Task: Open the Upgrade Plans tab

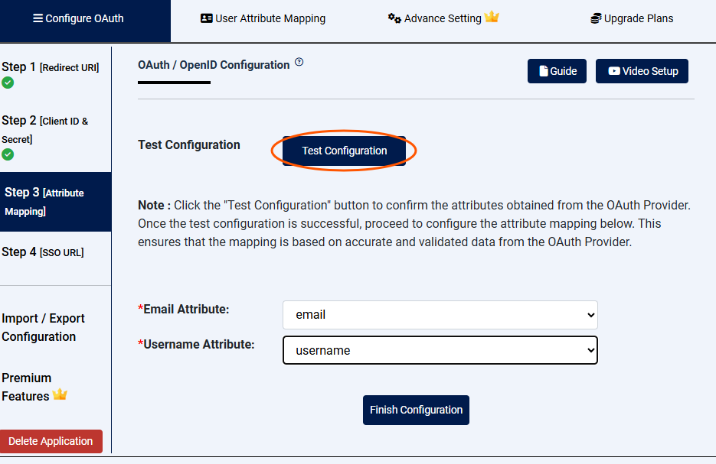Action: (x=632, y=18)
